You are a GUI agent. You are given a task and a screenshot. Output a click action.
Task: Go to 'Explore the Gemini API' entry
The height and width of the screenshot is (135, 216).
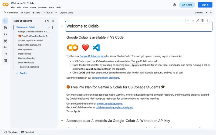point(29,45)
